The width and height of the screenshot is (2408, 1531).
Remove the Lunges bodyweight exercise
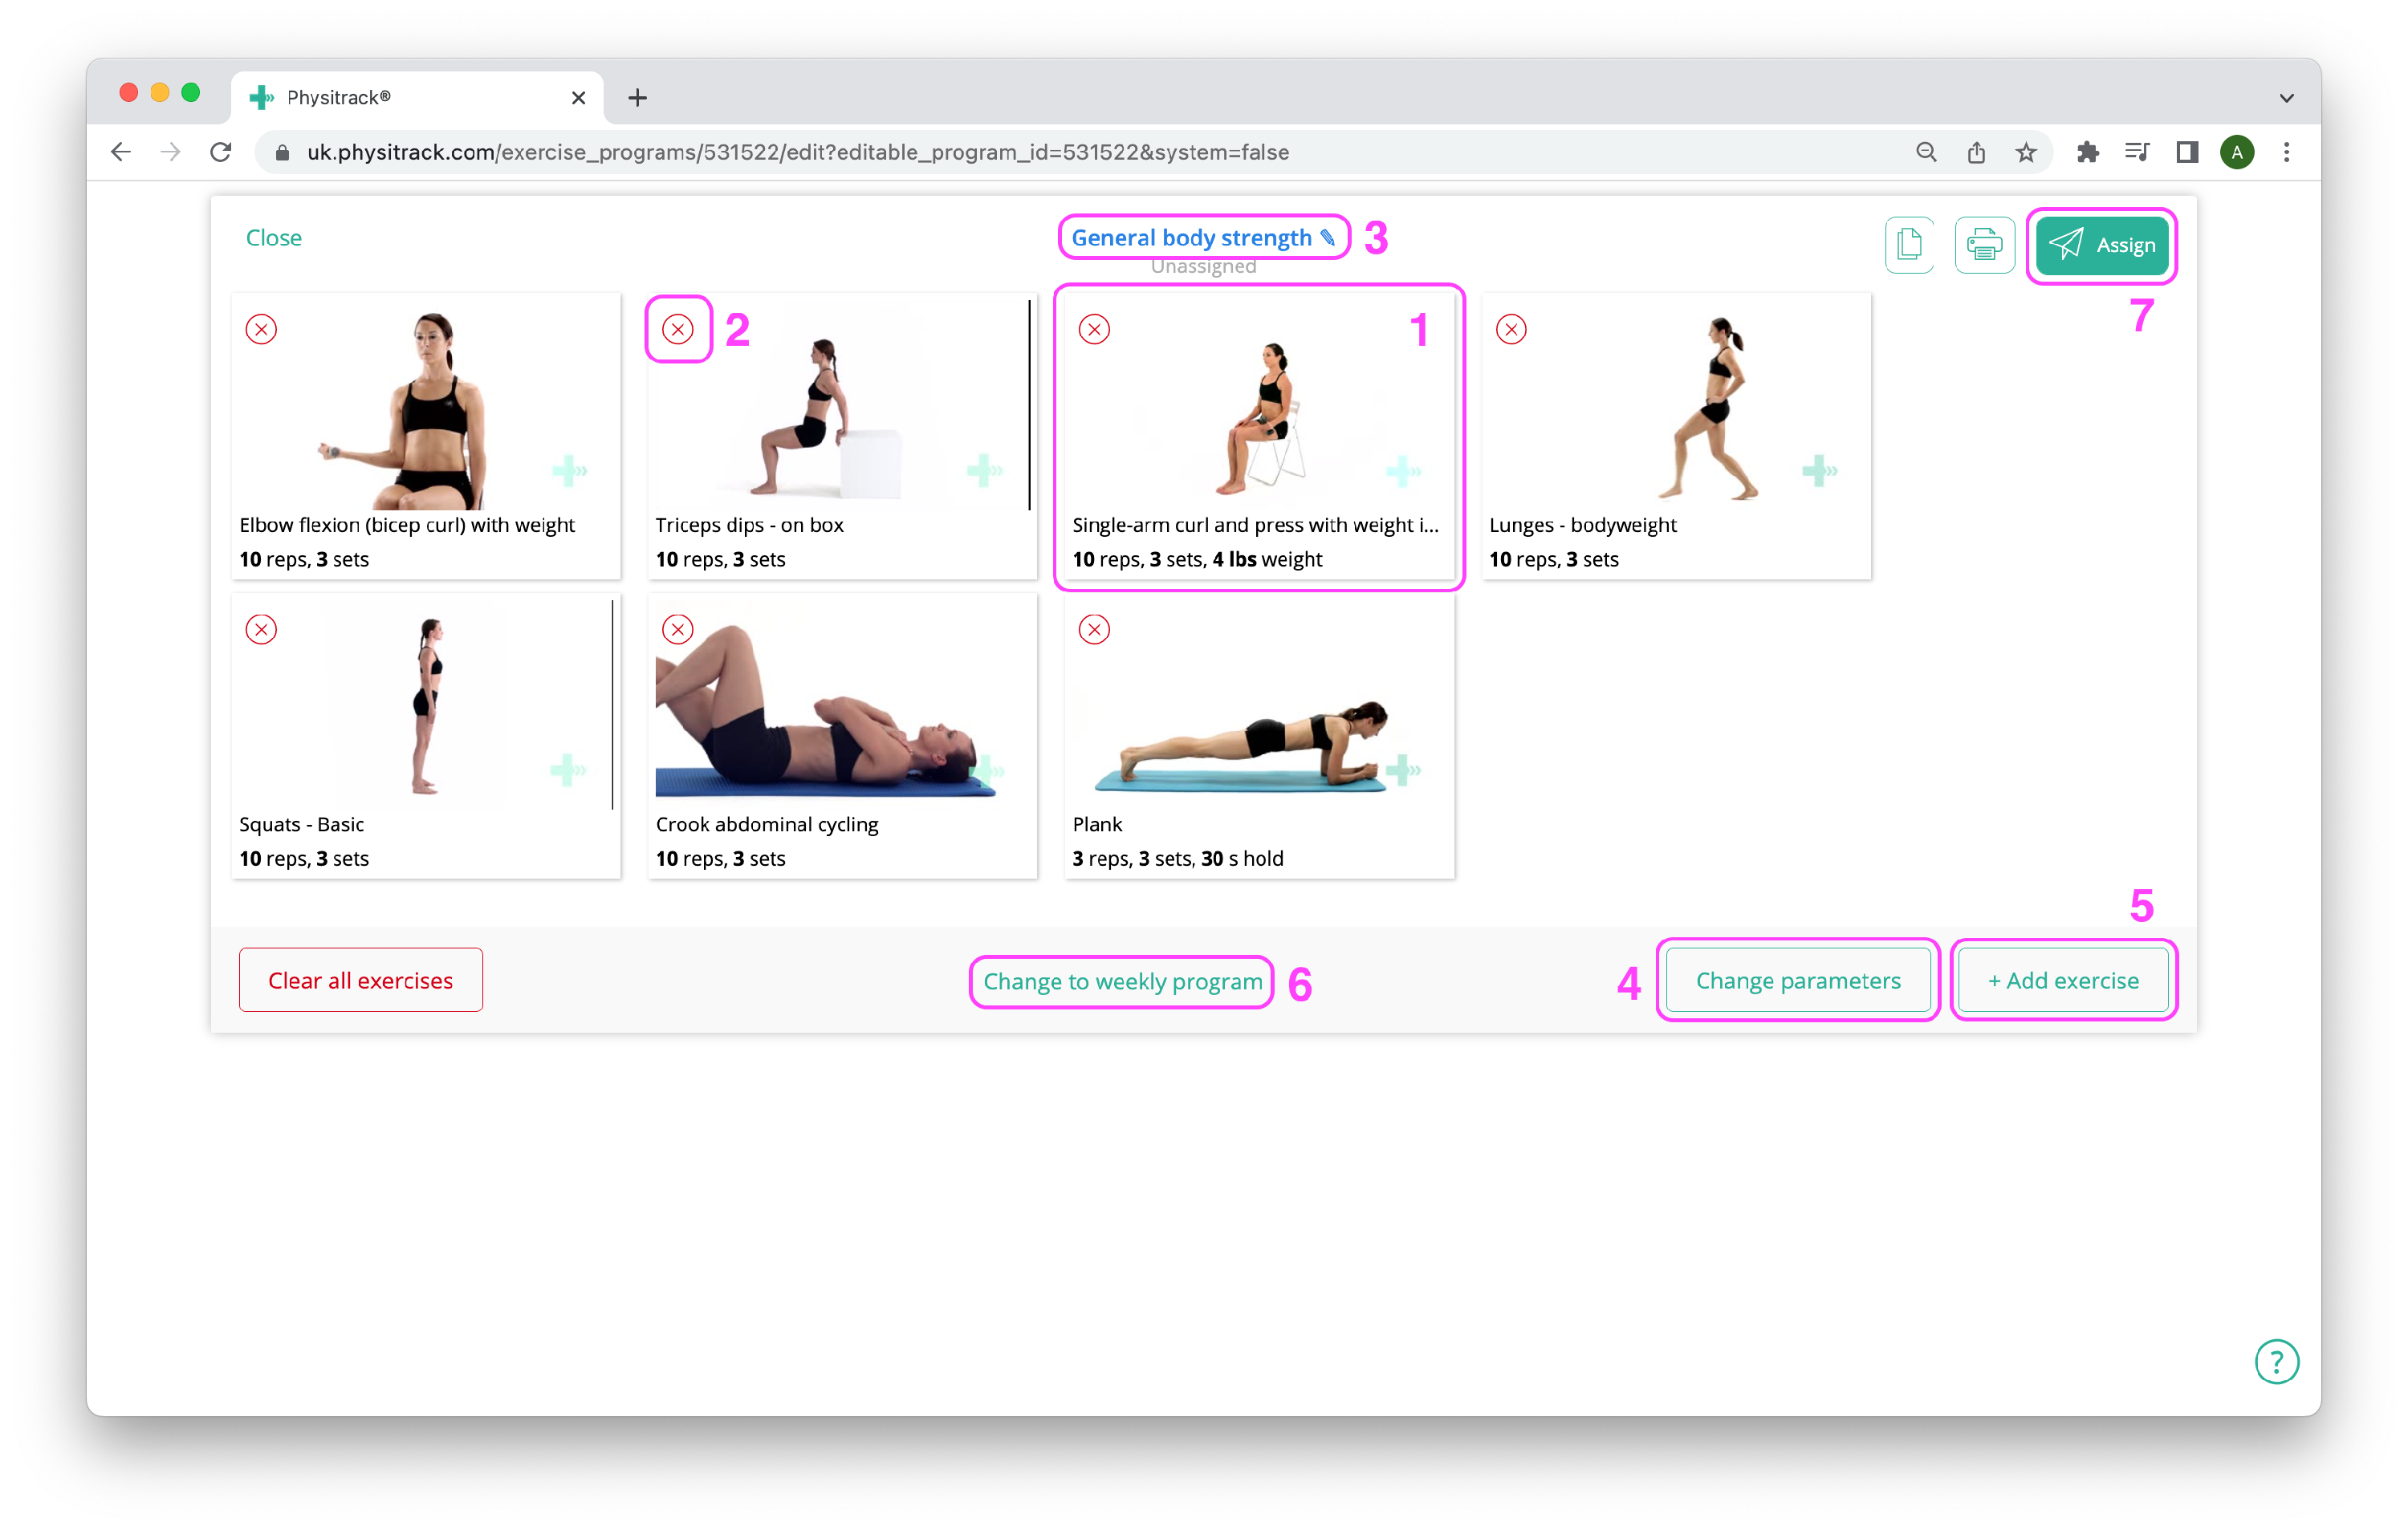click(1511, 329)
